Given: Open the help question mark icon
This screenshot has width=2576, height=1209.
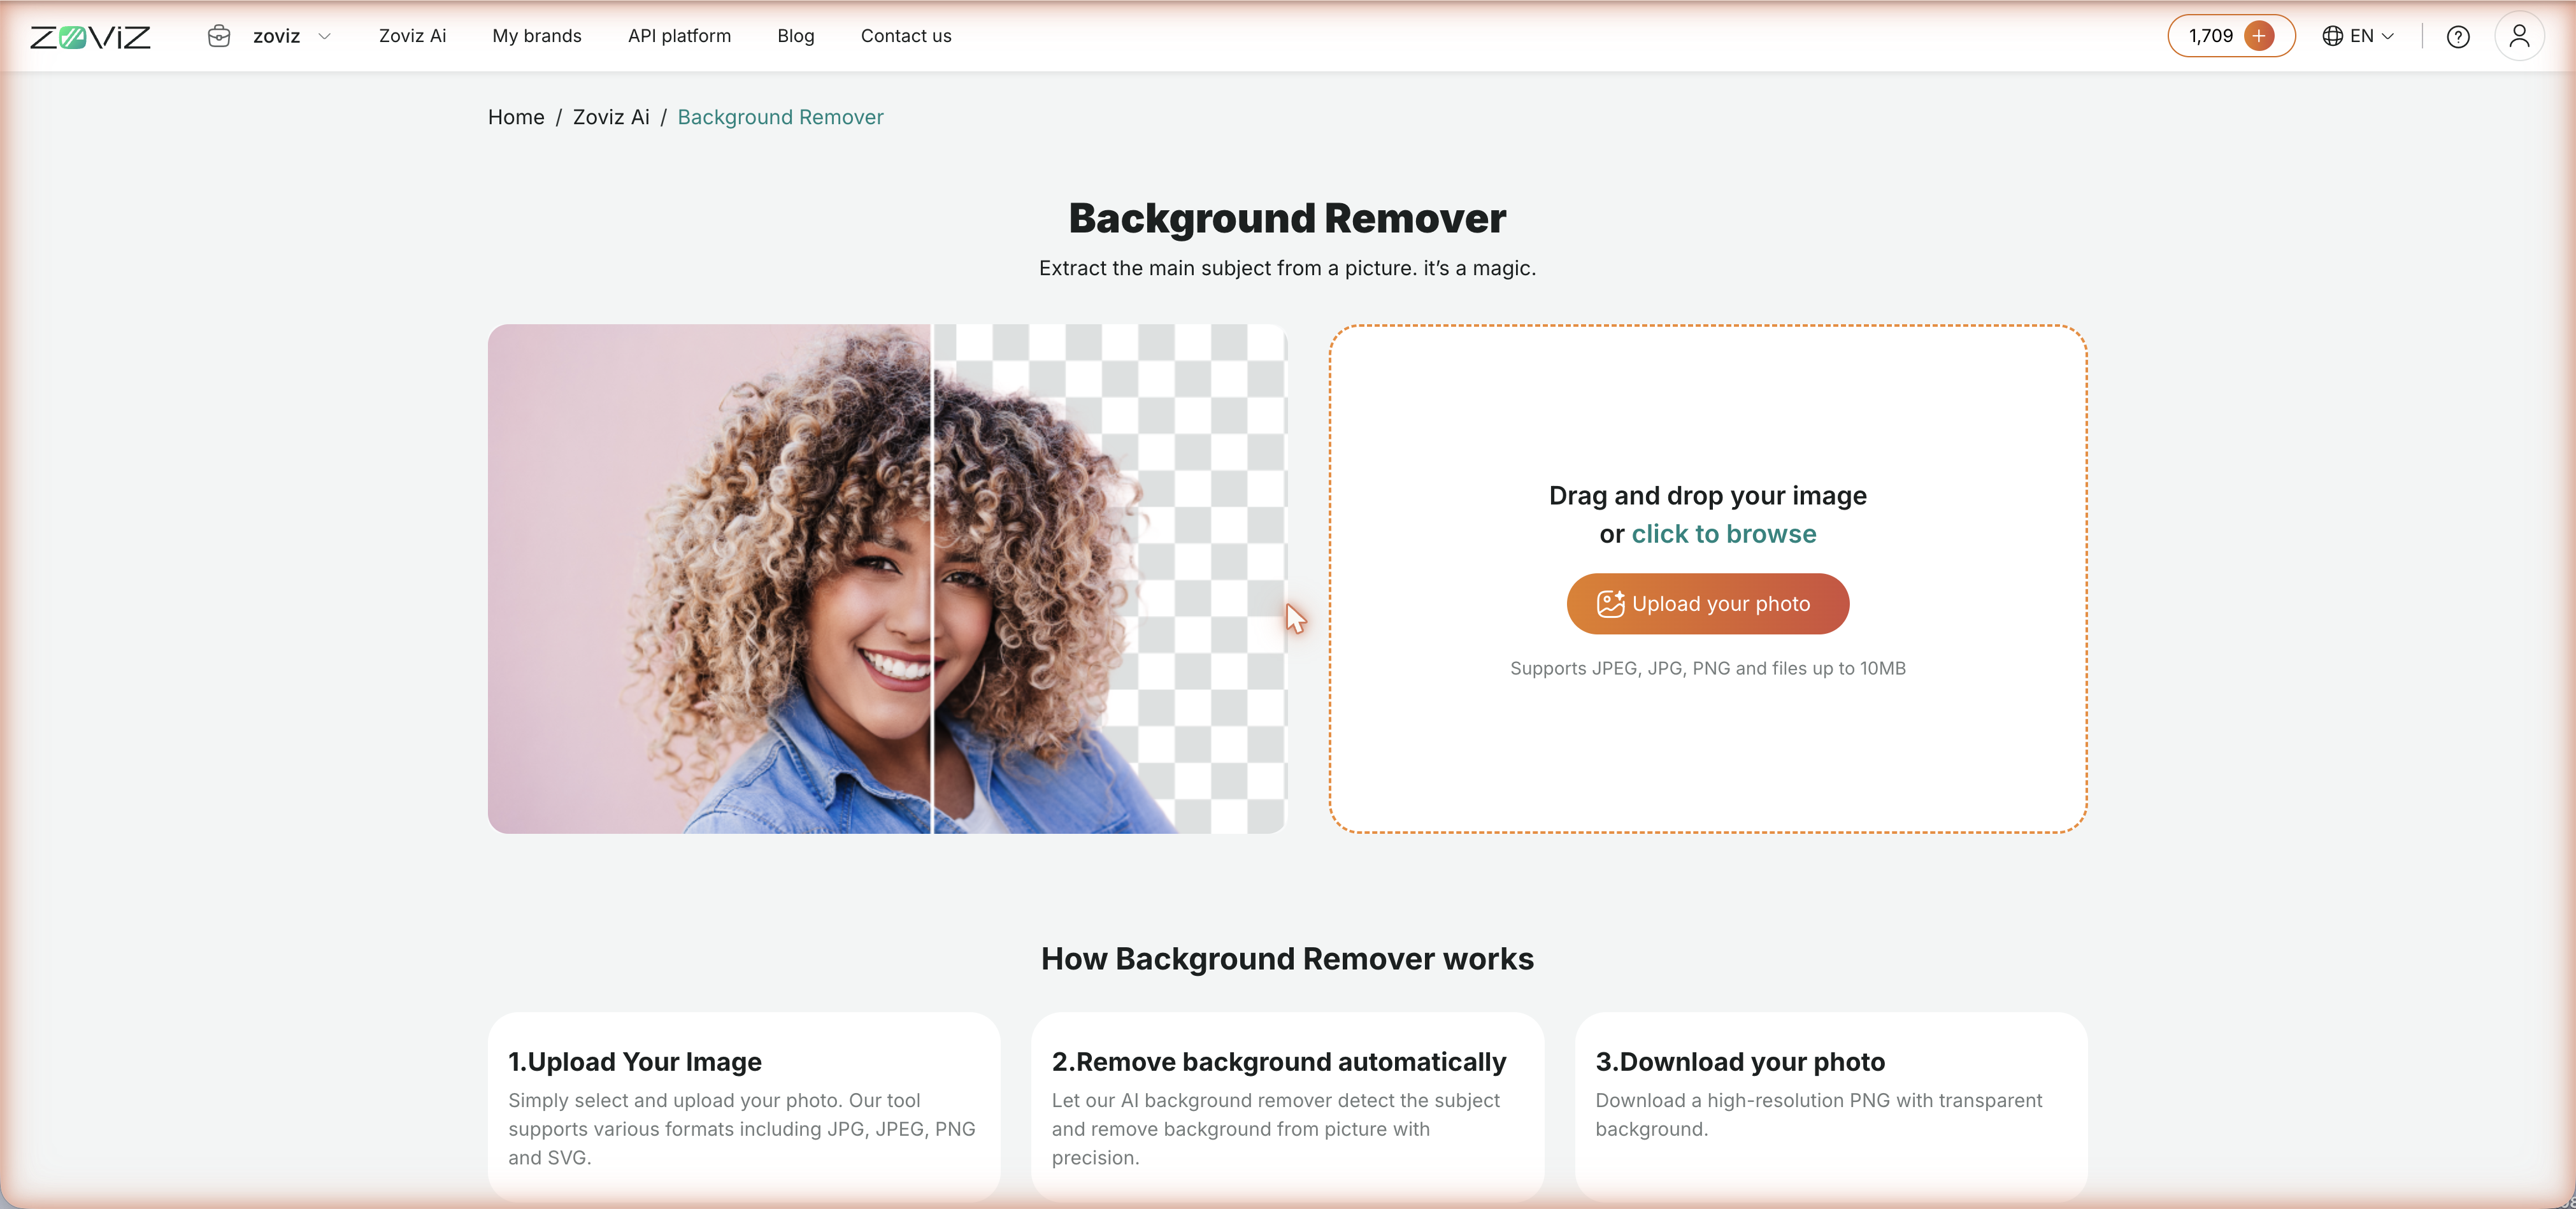Looking at the screenshot, I should point(2458,37).
